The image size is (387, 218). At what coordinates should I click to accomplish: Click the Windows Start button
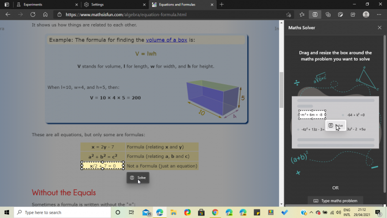(x=7, y=212)
